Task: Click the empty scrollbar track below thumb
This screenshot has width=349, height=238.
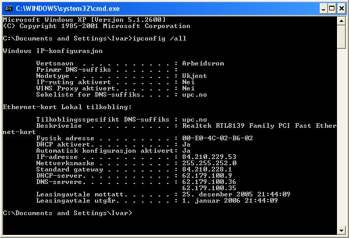Action: click(x=341, y=137)
